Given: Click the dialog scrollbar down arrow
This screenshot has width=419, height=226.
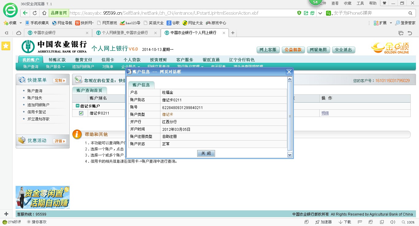Looking at the screenshot, I should coord(290,155).
